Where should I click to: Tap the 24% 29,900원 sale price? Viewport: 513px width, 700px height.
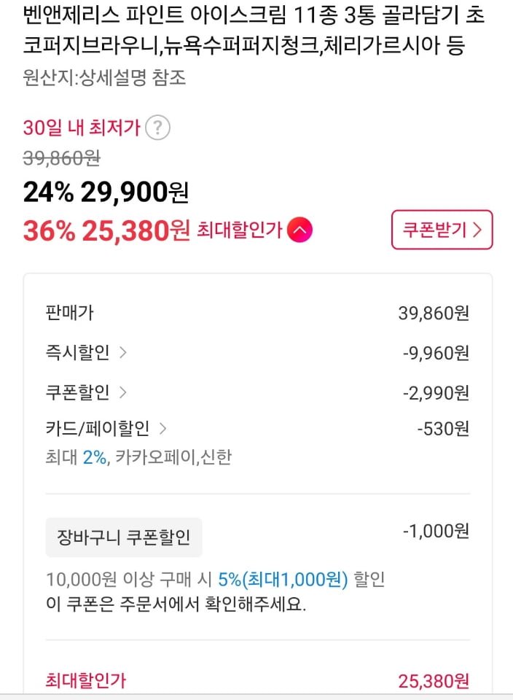pos(106,192)
